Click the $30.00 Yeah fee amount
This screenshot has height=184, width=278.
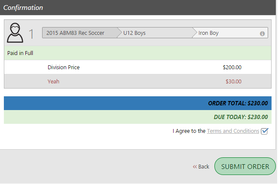pos(233,81)
